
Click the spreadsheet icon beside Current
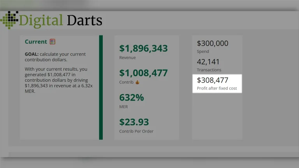pyautogui.click(x=53, y=42)
